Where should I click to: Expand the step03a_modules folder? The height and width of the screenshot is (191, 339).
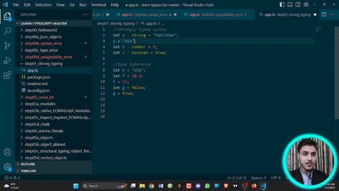point(53,104)
